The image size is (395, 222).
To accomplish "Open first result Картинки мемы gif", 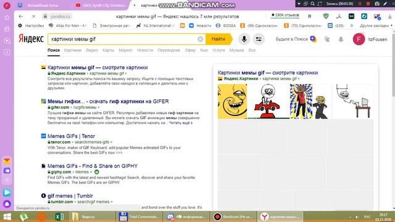I will pyautogui.click(x=98, y=67).
